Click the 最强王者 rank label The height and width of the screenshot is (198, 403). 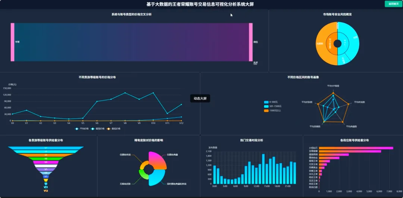coord(313,161)
